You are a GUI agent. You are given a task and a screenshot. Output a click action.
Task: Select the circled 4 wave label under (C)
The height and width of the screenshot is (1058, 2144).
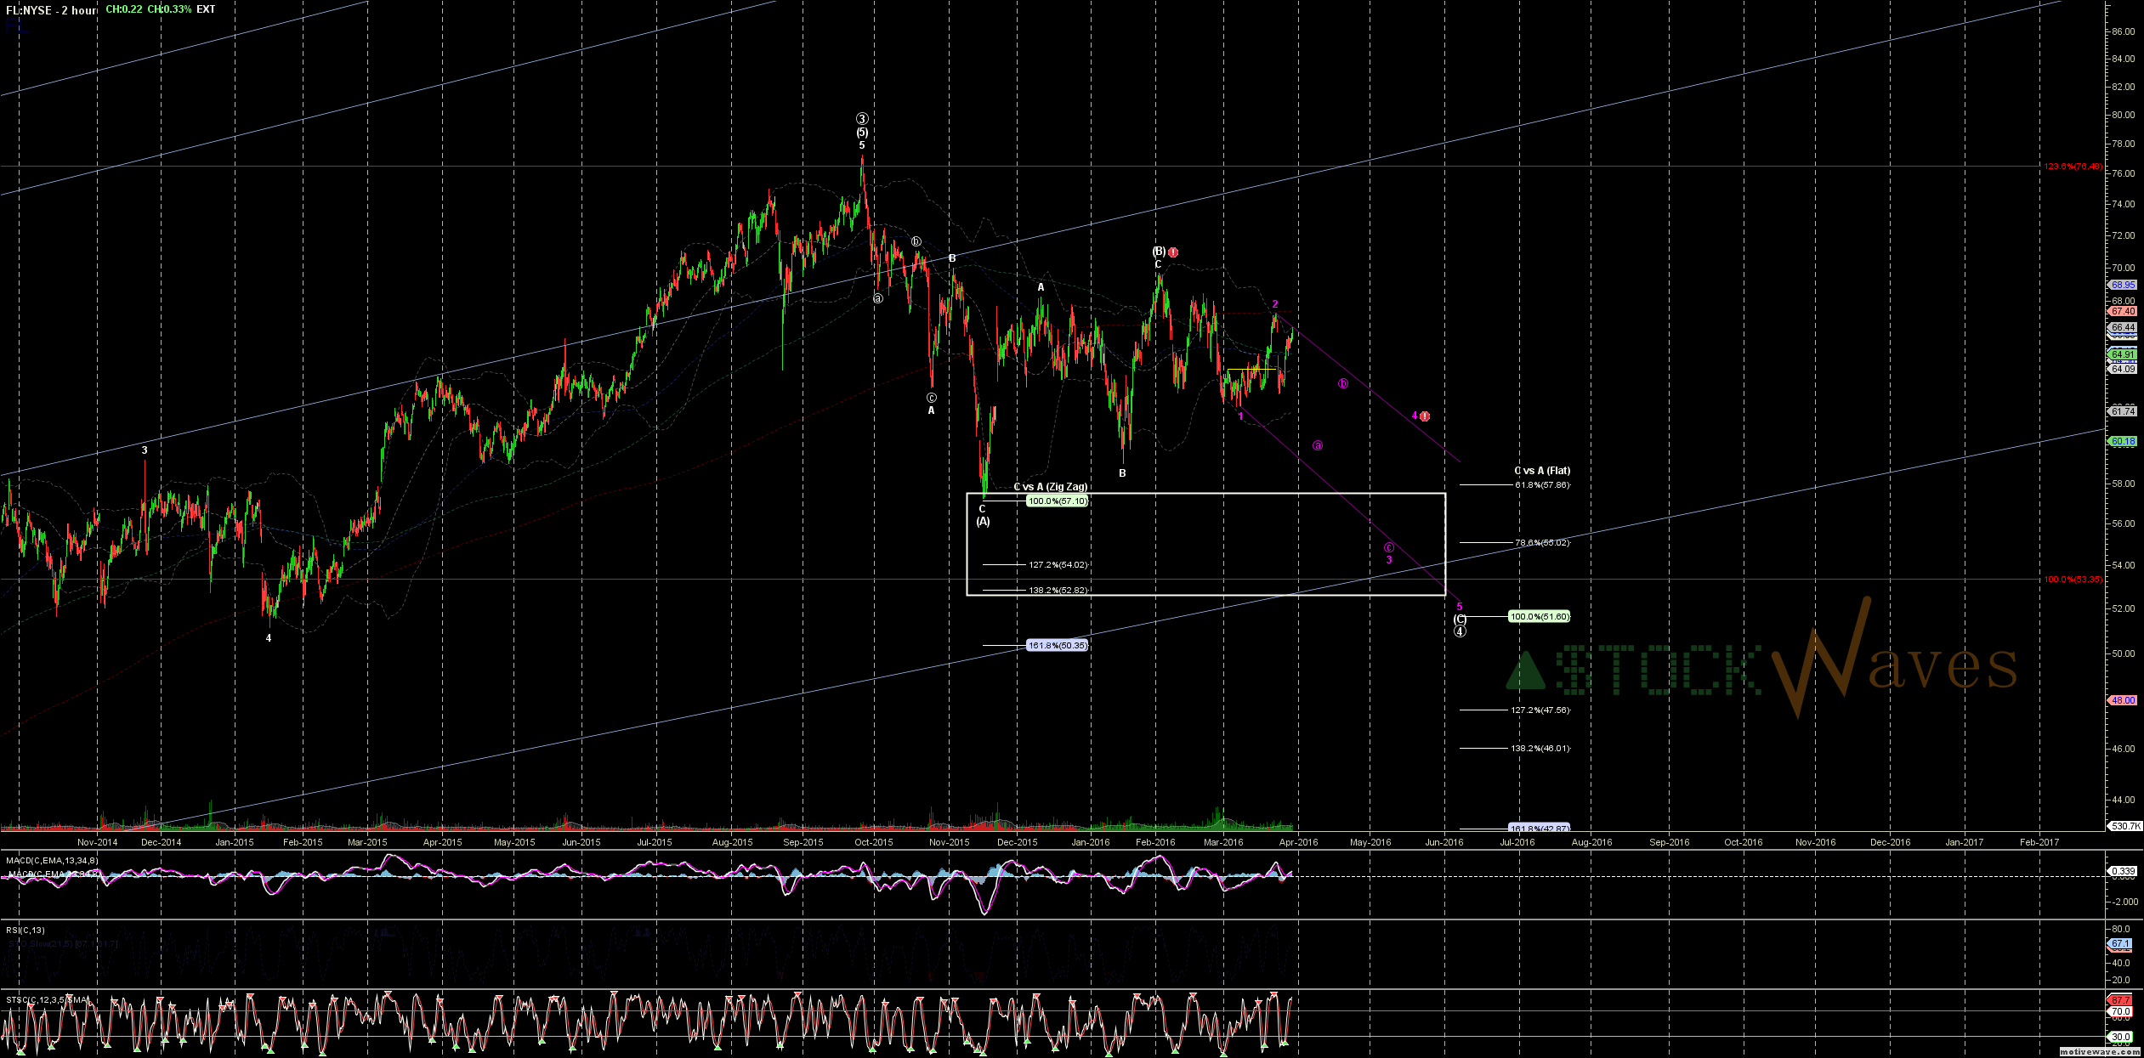pyautogui.click(x=1460, y=631)
